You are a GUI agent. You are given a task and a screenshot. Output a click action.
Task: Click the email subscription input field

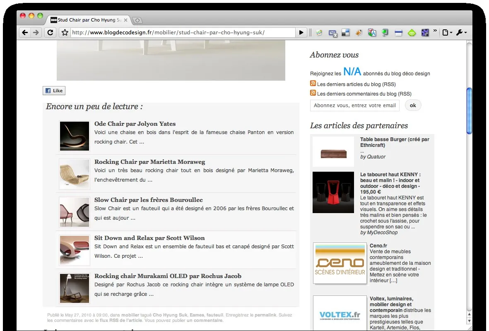pyautogui.click(x=354, y=106)
